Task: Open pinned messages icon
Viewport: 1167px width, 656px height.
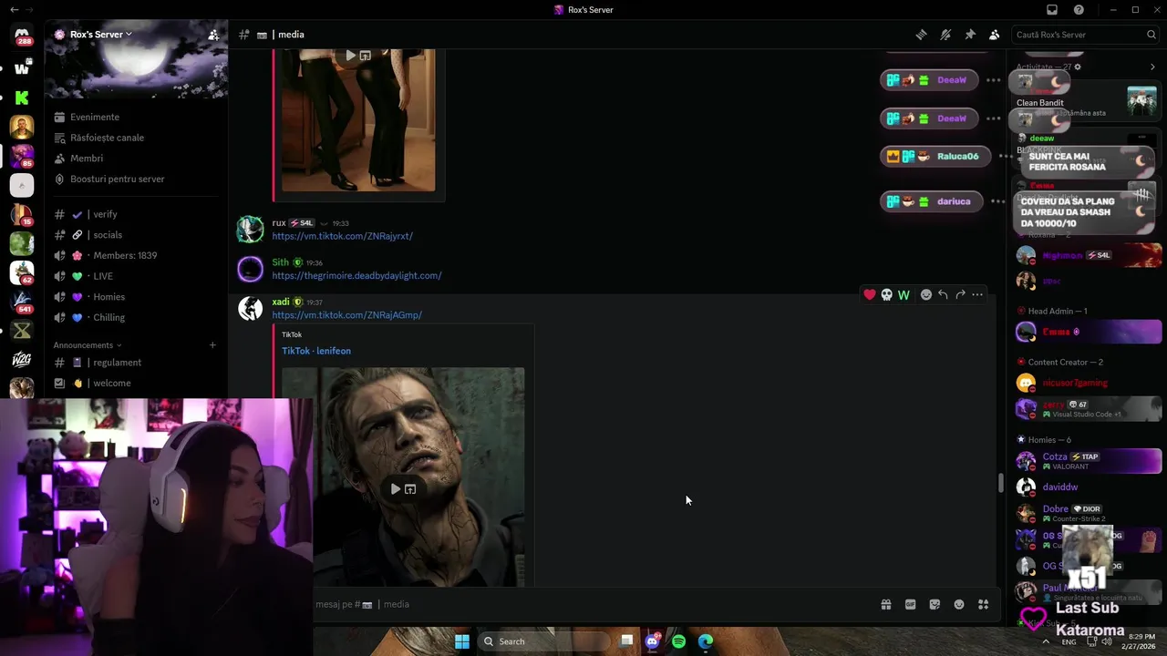Action: [970, 35]
